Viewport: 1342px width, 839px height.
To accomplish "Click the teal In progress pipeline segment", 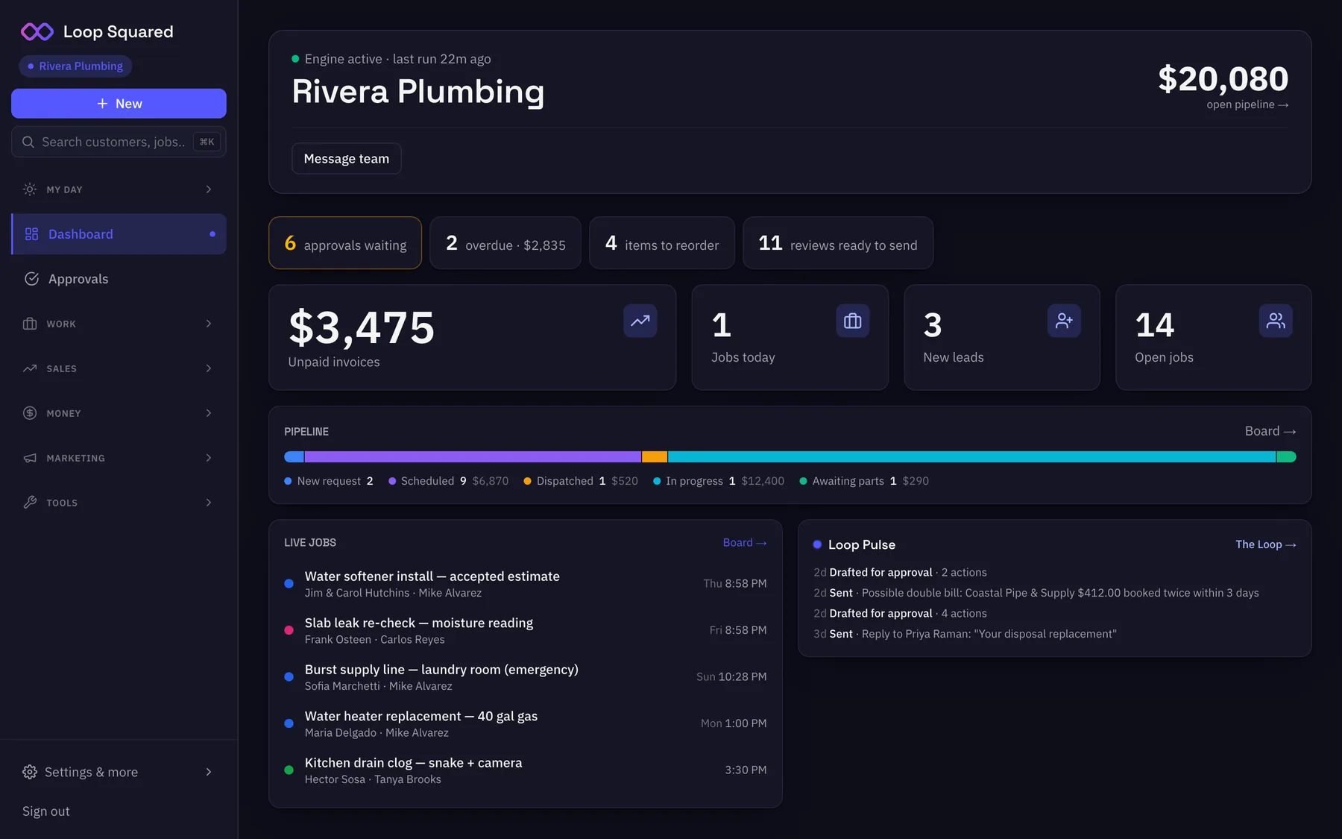I will tap(971, 457).
